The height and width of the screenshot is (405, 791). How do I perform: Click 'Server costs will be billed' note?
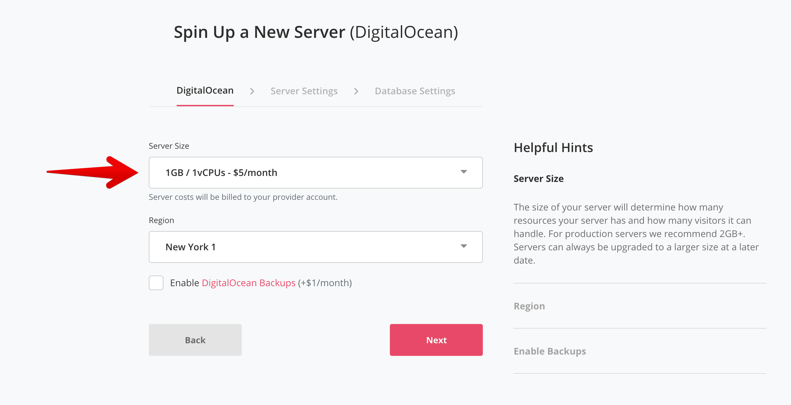243,197
